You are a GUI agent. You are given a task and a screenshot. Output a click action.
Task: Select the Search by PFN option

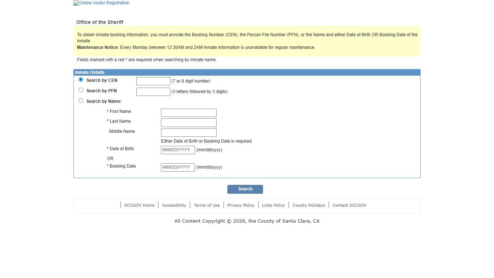81,90
